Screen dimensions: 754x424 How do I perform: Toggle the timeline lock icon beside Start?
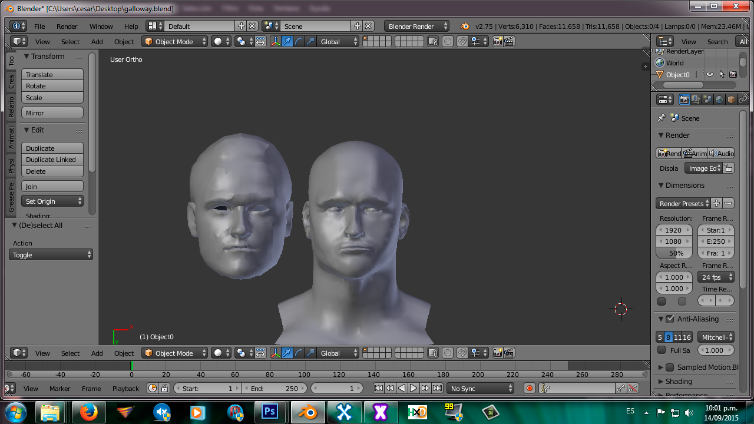pos(164,388)
